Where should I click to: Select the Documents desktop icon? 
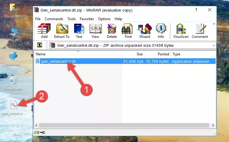coord(14,11)
